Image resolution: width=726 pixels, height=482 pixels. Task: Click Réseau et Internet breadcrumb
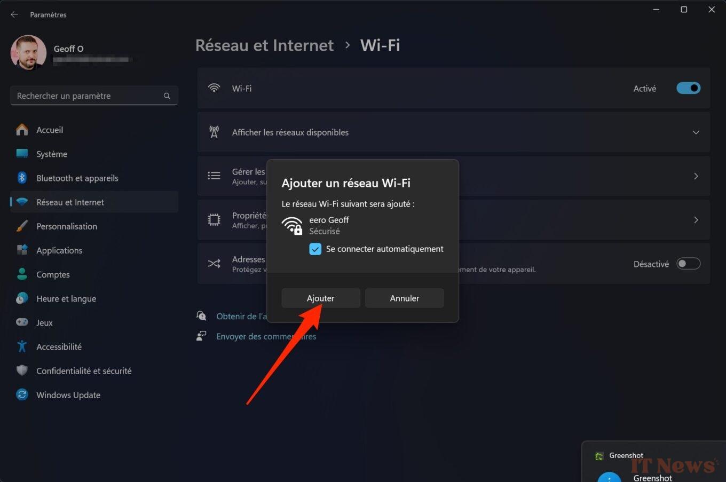coord(265,45)
